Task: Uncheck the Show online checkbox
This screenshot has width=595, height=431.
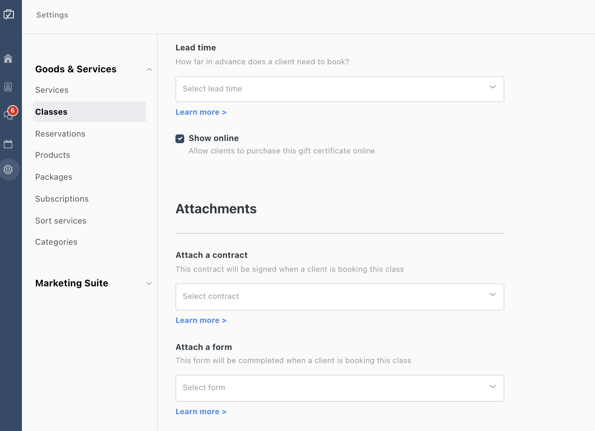Action: (180, 138)
